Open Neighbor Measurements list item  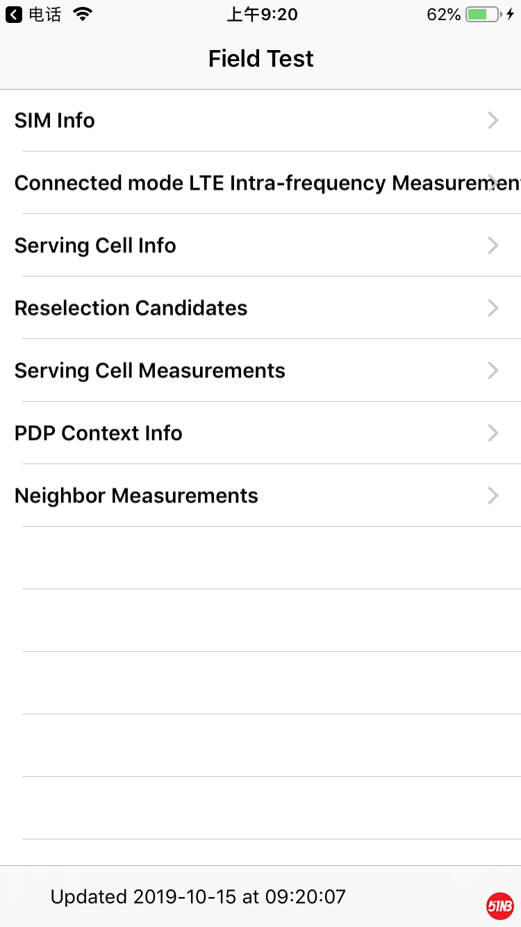click(136, 495)
